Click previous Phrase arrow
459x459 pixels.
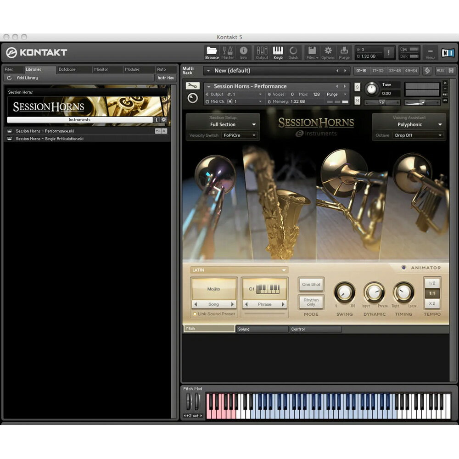(x=246, y=304)
